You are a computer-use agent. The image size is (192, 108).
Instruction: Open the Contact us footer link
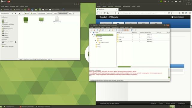(x=153, y=103)
